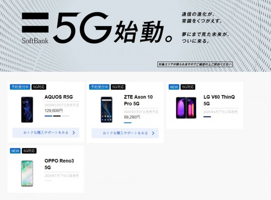Open the LG V60 ThinQ 5G title

click(x=219, y=100)
